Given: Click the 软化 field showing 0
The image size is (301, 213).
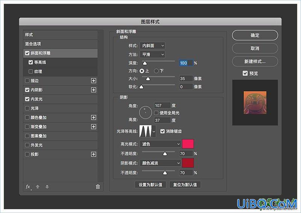Looking at the screenshot, I should coord(186,87).
